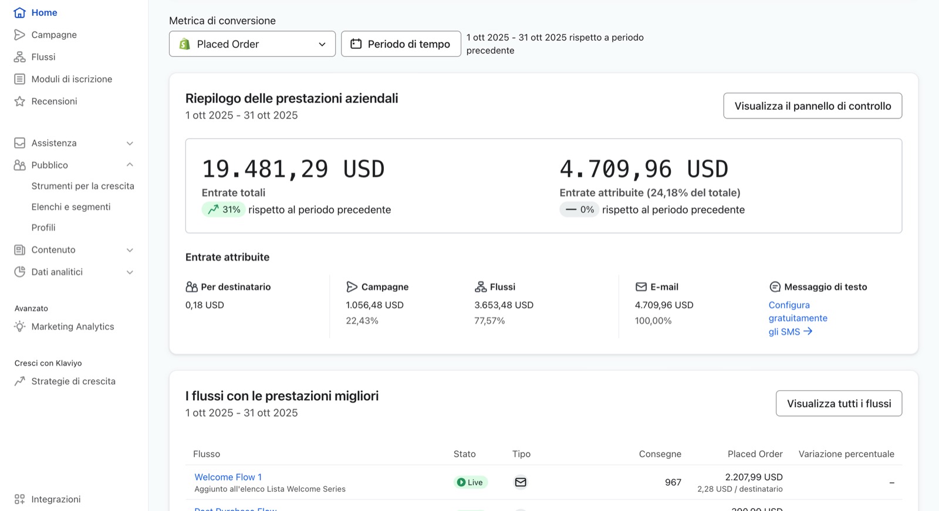Open Strumenti per la crescita submenu item
This screenshot has width=939, height=511.
click(83, 186)
